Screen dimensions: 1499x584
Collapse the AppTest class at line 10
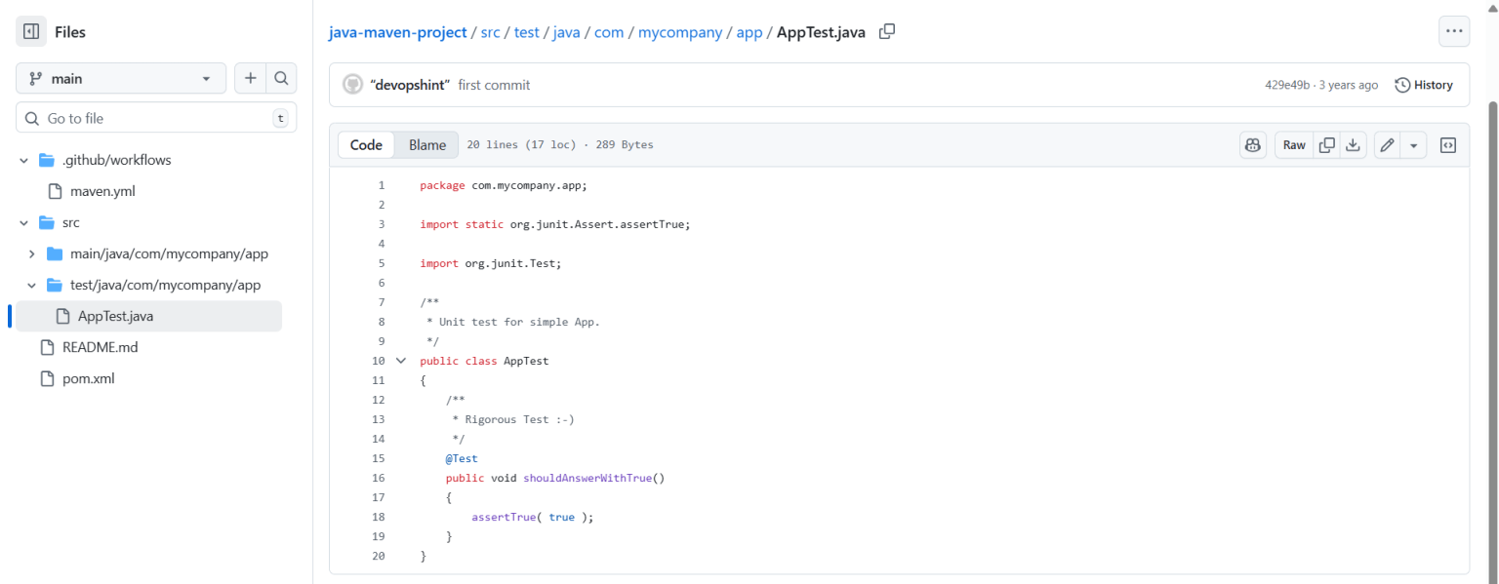400,360
